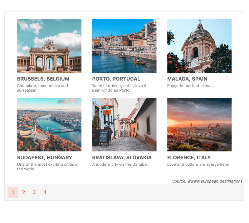Select the current page 1 button

13,192
